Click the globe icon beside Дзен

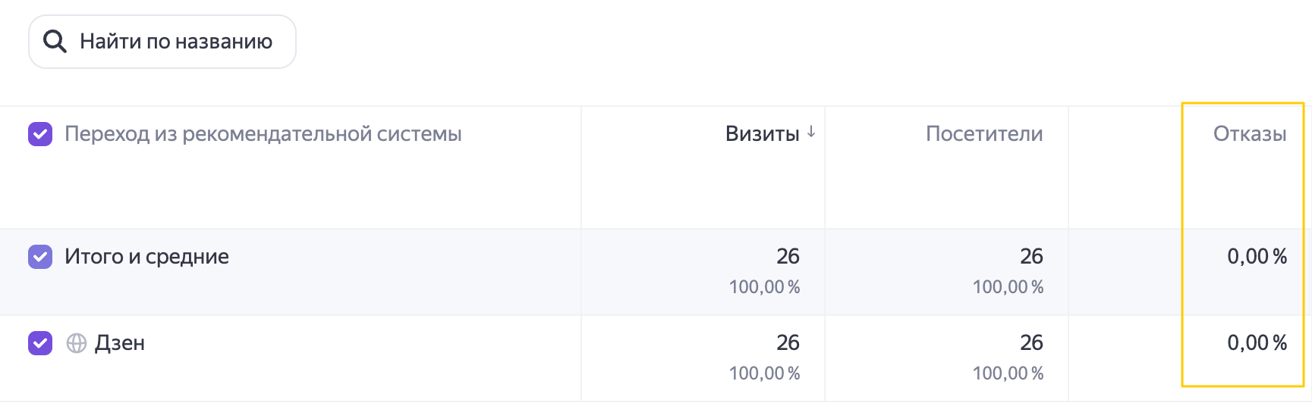click(x=77, y=343)
